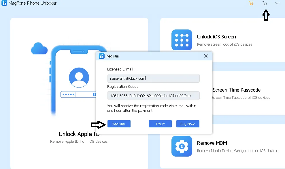The width and height of the screenshot is (285, 169).
Task: Open the Remove MDM label
Action: coord(212,143)
